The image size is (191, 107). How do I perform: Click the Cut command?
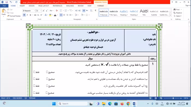10,10
